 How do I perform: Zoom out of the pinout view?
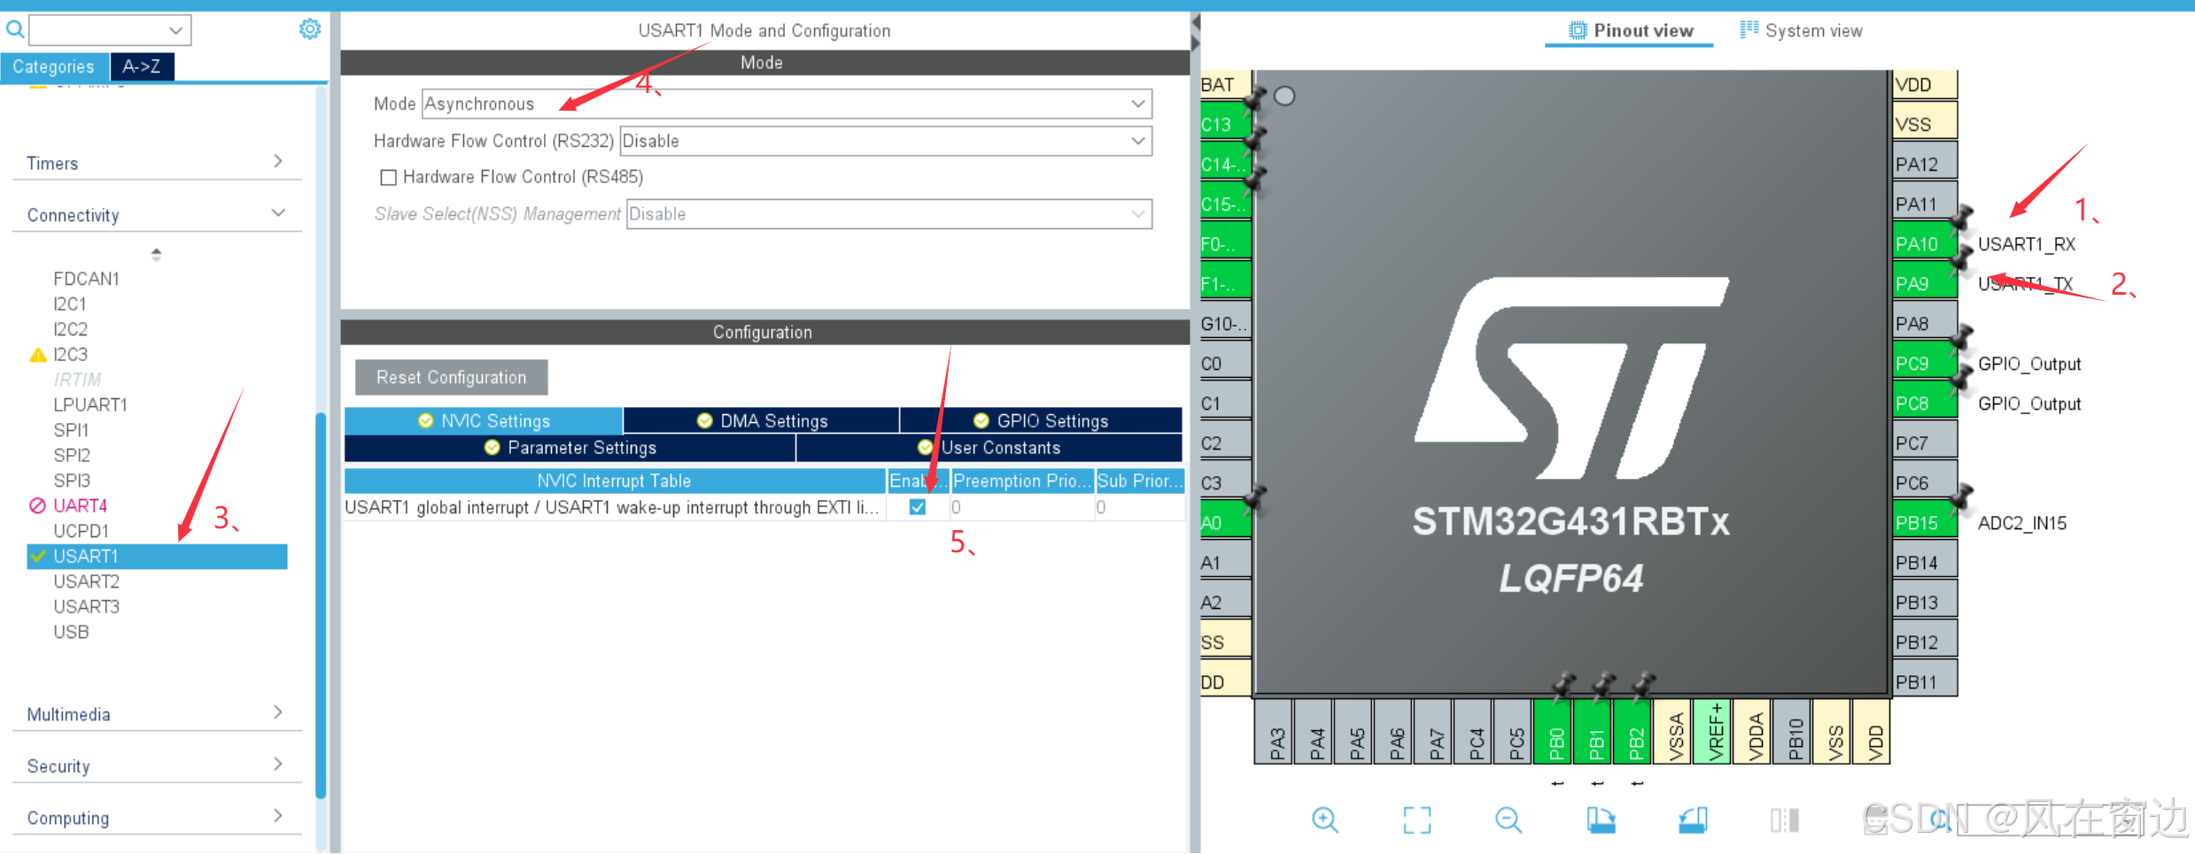(x=1509, y=819)
